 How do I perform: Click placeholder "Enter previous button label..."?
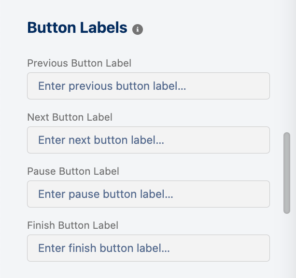112,86
